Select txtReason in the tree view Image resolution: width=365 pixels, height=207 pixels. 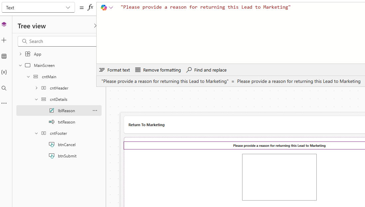click(x=66, y=122)
